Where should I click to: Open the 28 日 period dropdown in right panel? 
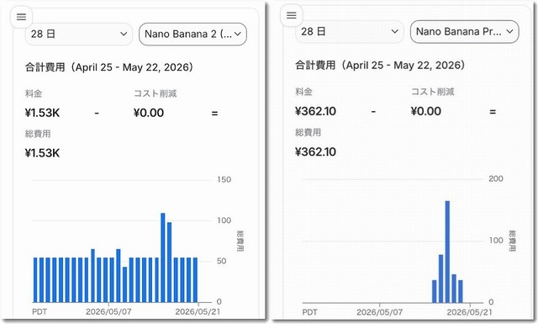[350, 32]
